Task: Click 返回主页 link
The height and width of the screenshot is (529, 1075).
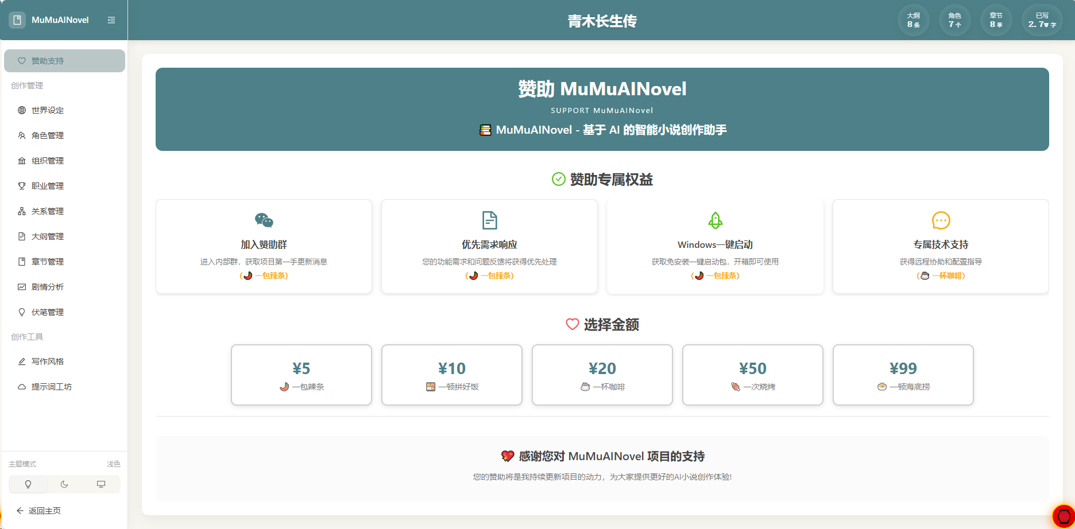Action: 45,511
